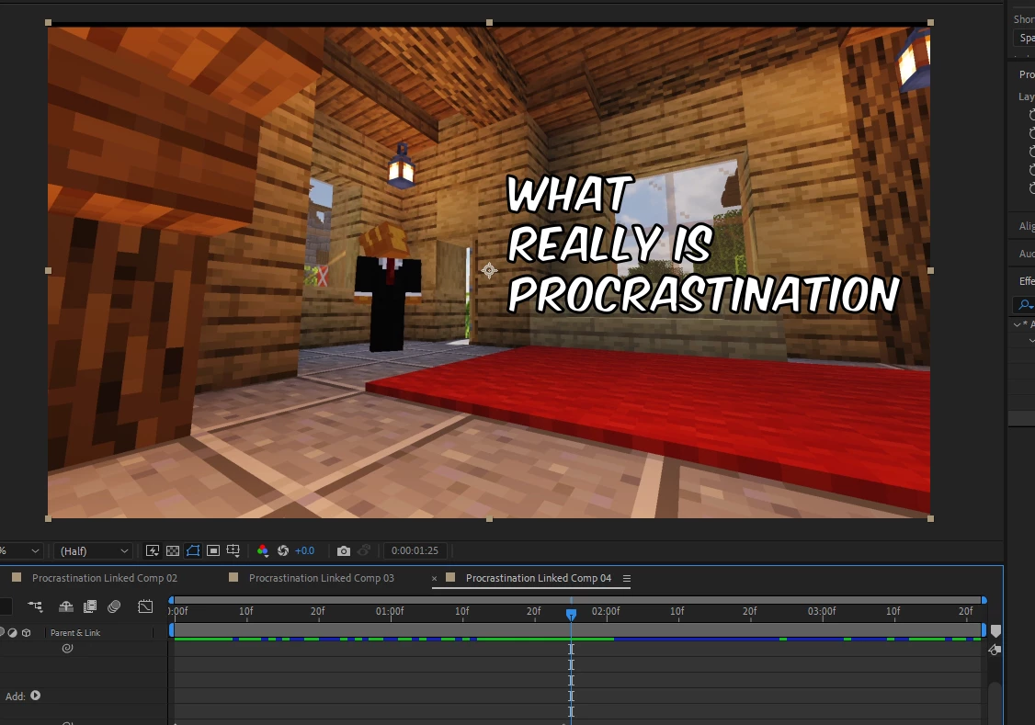Viewport: 1035px width, 725px height.
Task: Open the Audio panel header
Action: click(x=1027, y=254)
